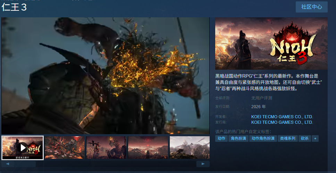Click the 无用户评测 review summary text
The height and width of the screenshot is (173, 336).
(x=262, y=98)
